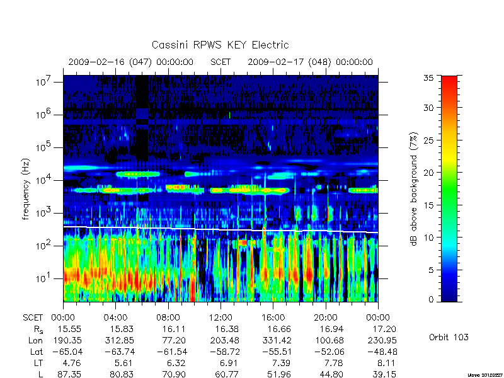Click colorbar tick label 30
The width and height of the screenshot is (504, 378).
pyautogui.click(x=428, y=107)
